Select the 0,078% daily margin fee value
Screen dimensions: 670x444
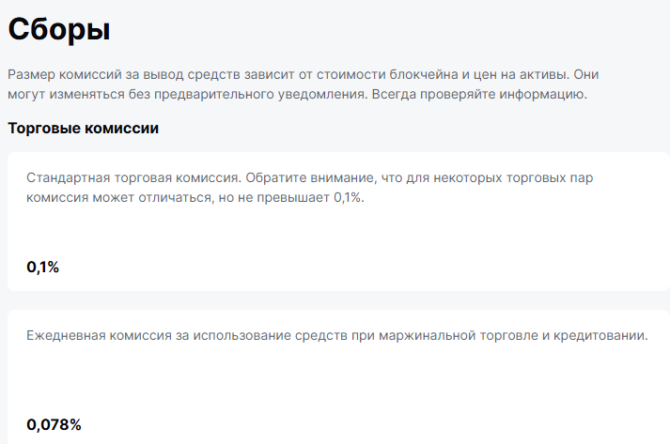point(55,424)
